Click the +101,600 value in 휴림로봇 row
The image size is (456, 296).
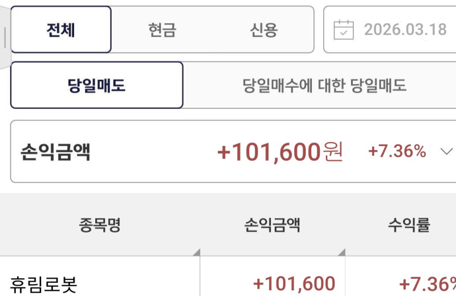[x=294, y=283]
